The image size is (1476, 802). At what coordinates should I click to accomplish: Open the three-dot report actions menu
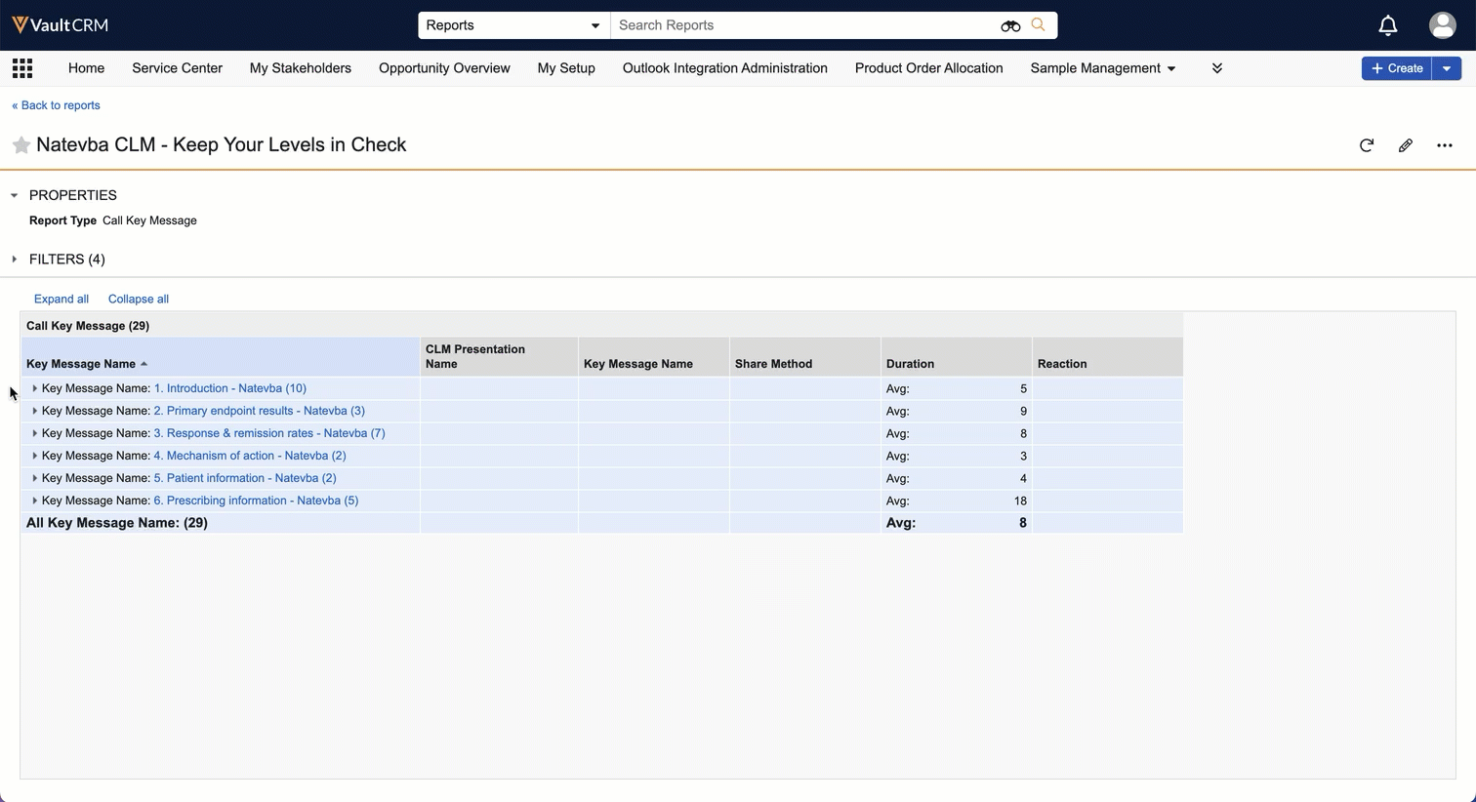1445,145
